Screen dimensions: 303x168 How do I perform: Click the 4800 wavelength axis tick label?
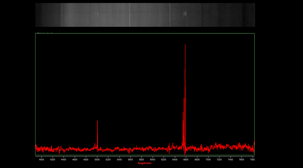(x=86, y=159)
